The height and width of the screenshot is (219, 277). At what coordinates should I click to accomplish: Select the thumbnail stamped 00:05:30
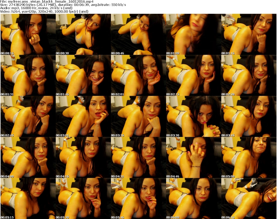[83, 198]
